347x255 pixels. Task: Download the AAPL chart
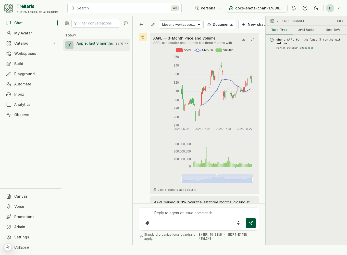(243, 39)
